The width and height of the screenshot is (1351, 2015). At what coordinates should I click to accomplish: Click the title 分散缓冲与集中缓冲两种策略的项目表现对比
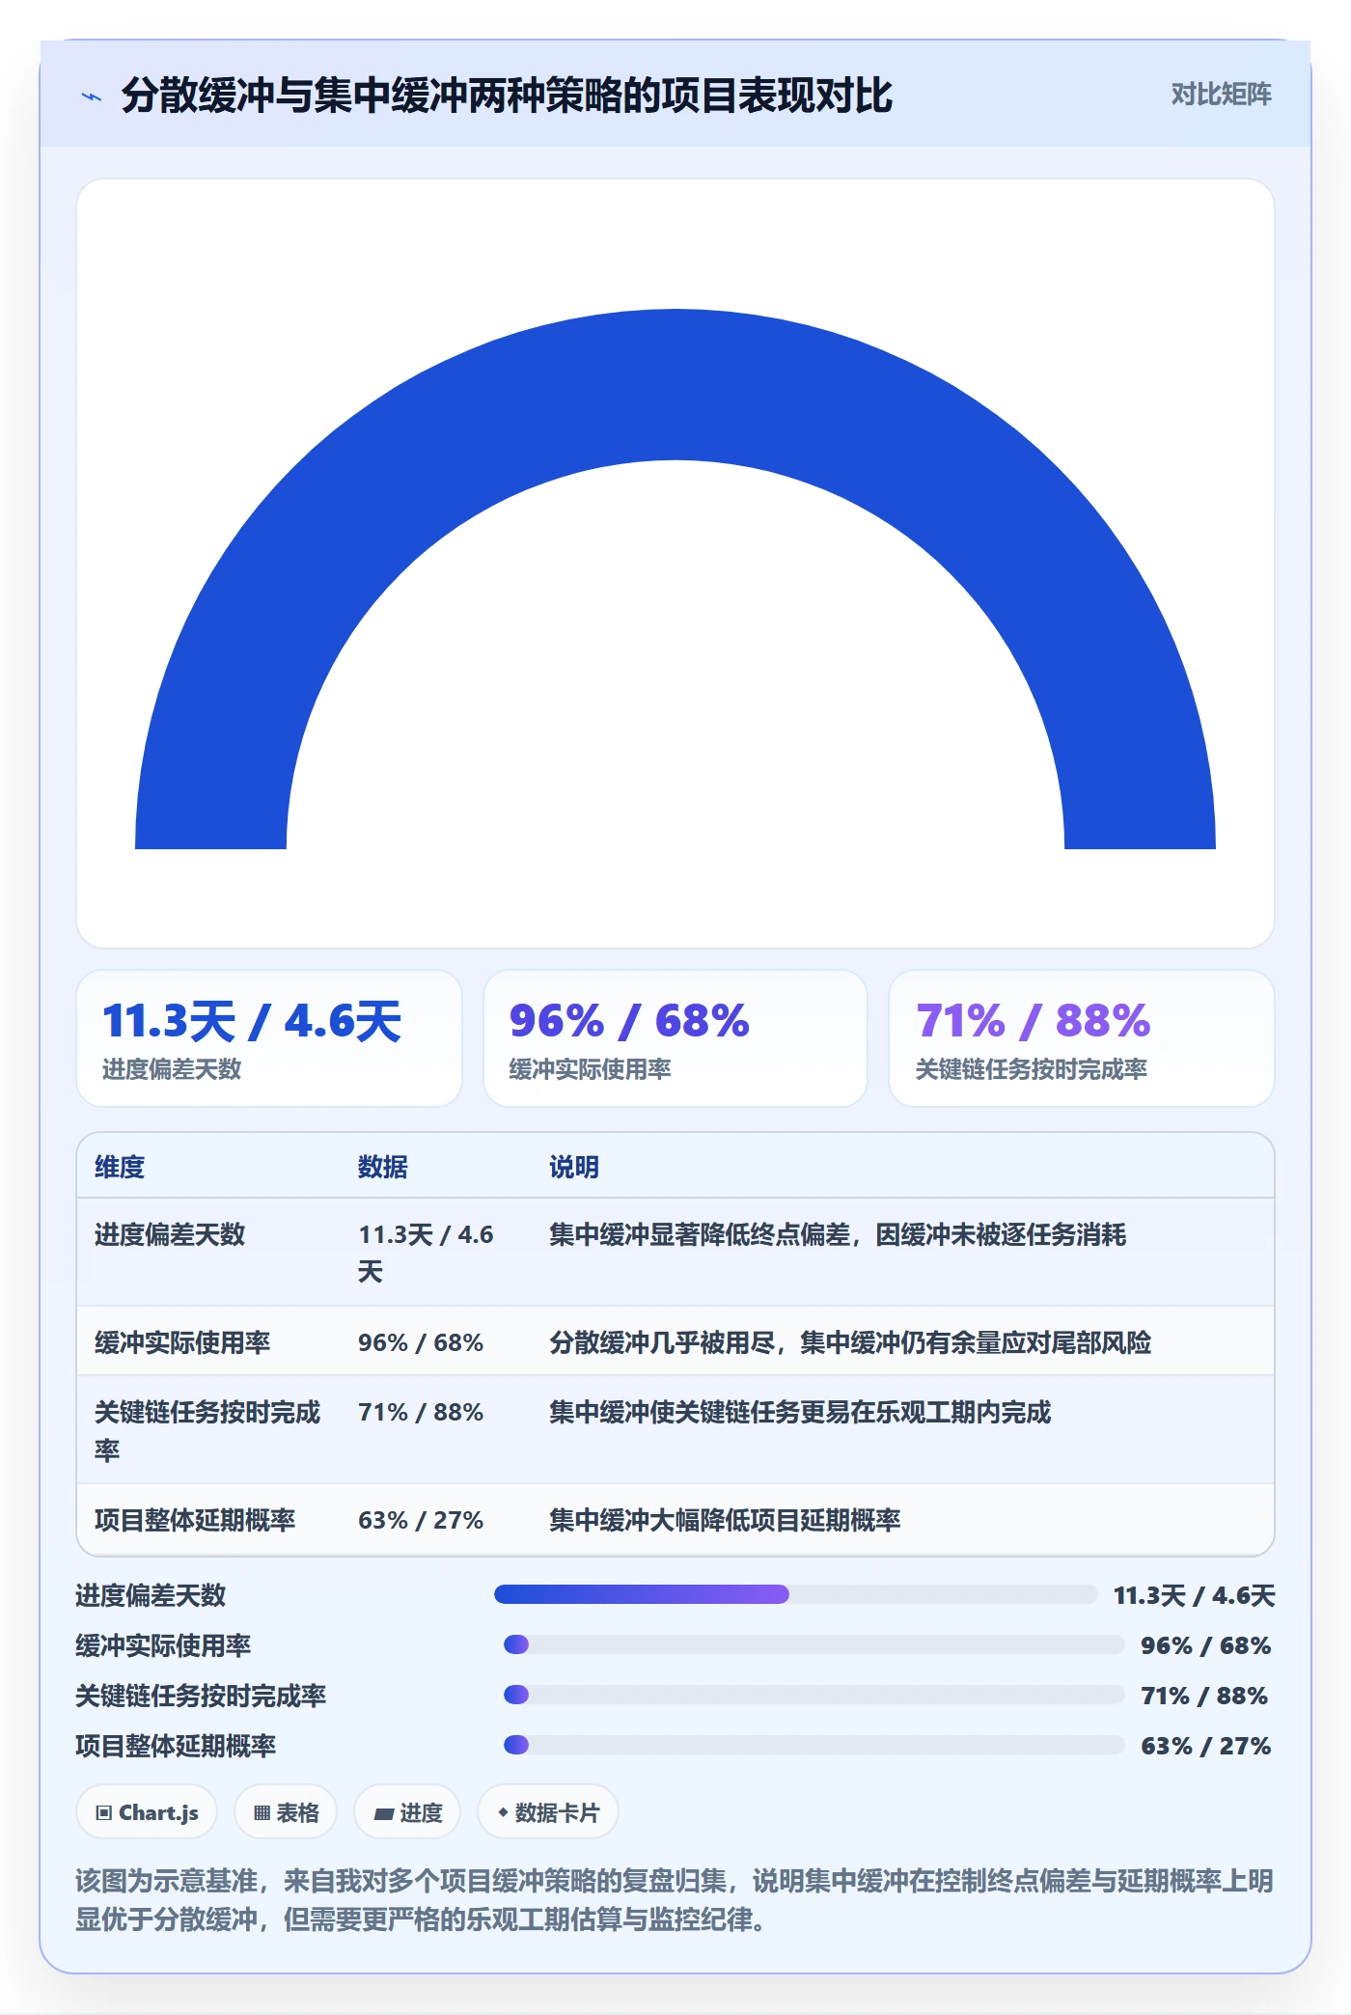(x=507, y=96)
